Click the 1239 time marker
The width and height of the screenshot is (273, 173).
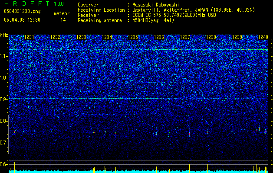(x=237, y=37)
